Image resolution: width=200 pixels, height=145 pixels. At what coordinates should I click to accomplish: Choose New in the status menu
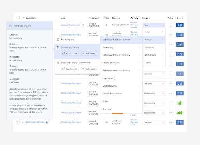pyautogui.click(x=154, y=32)
